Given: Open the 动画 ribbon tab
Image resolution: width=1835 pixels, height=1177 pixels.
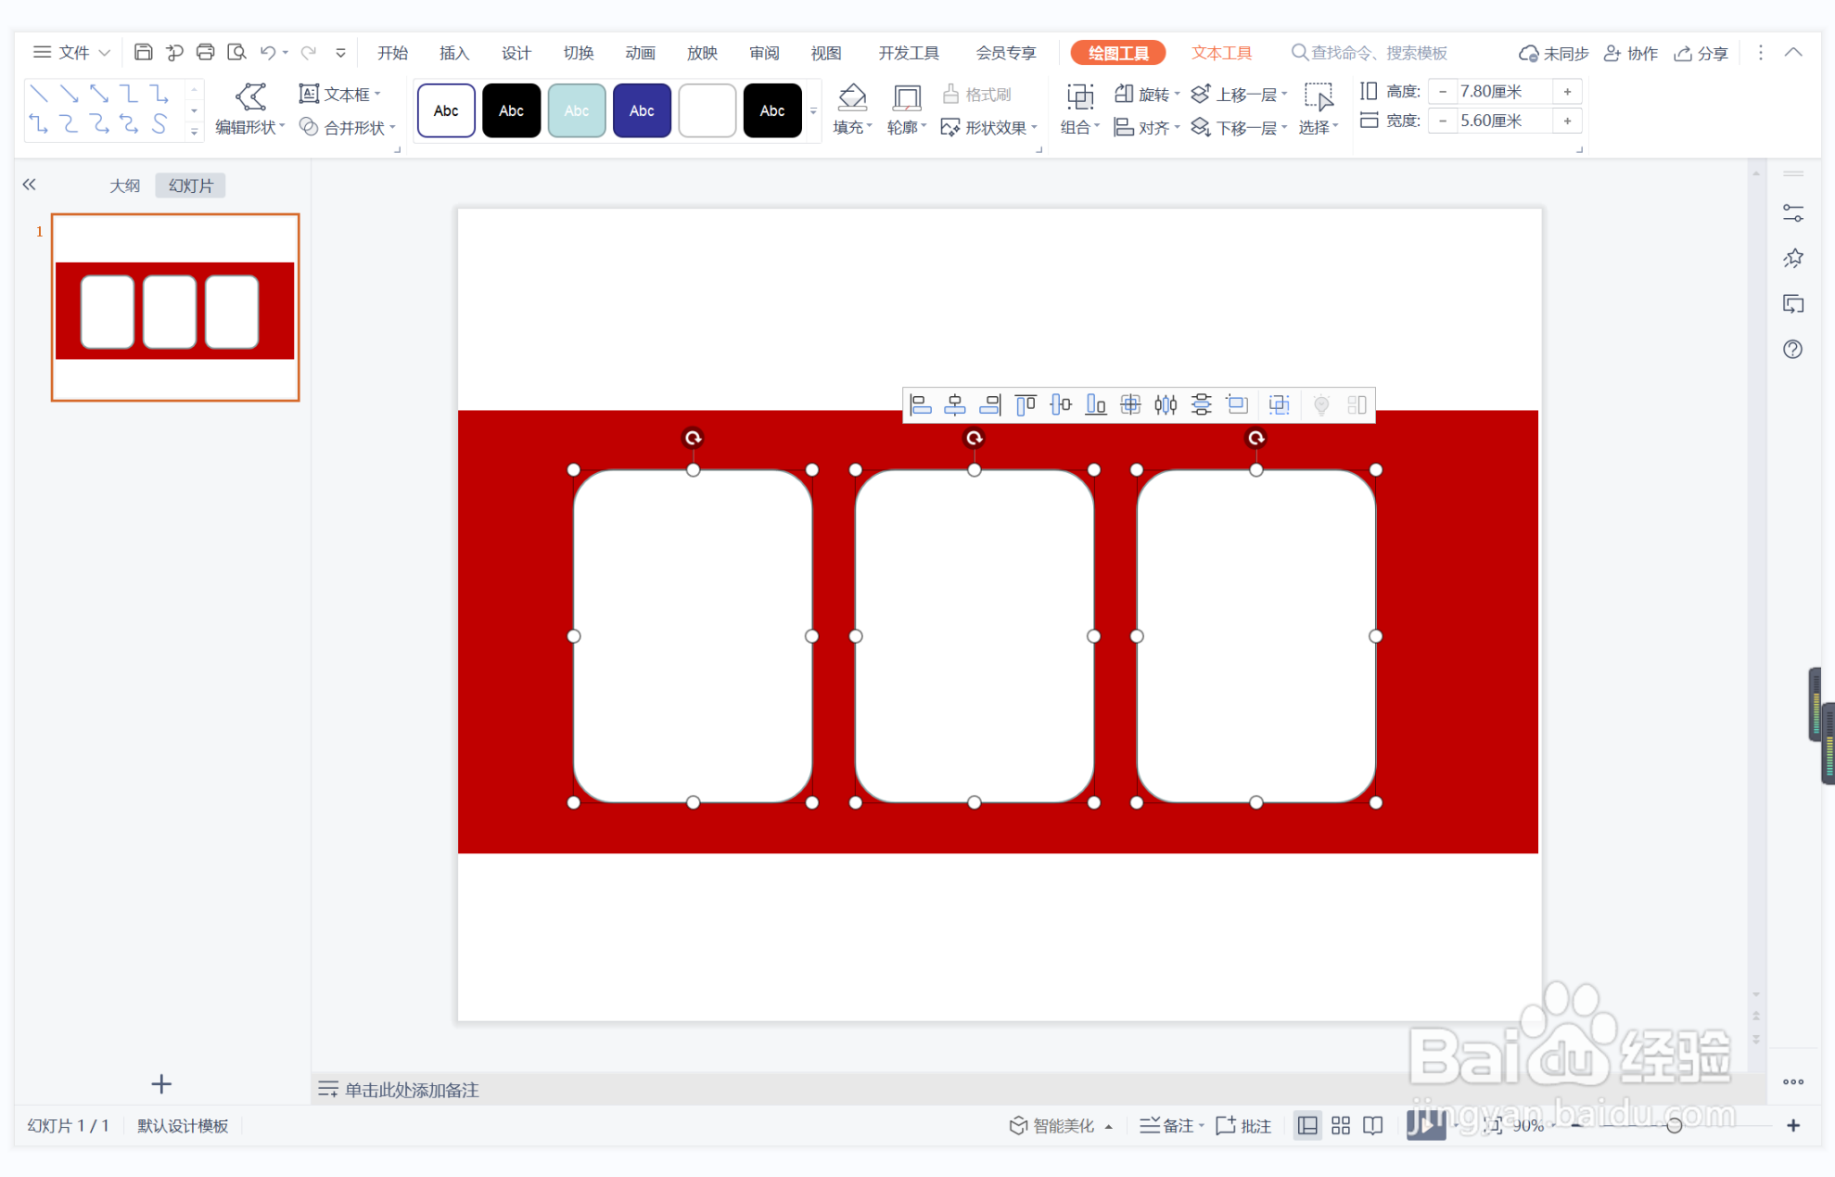Looking at the screenshot, I should point(640,53).
